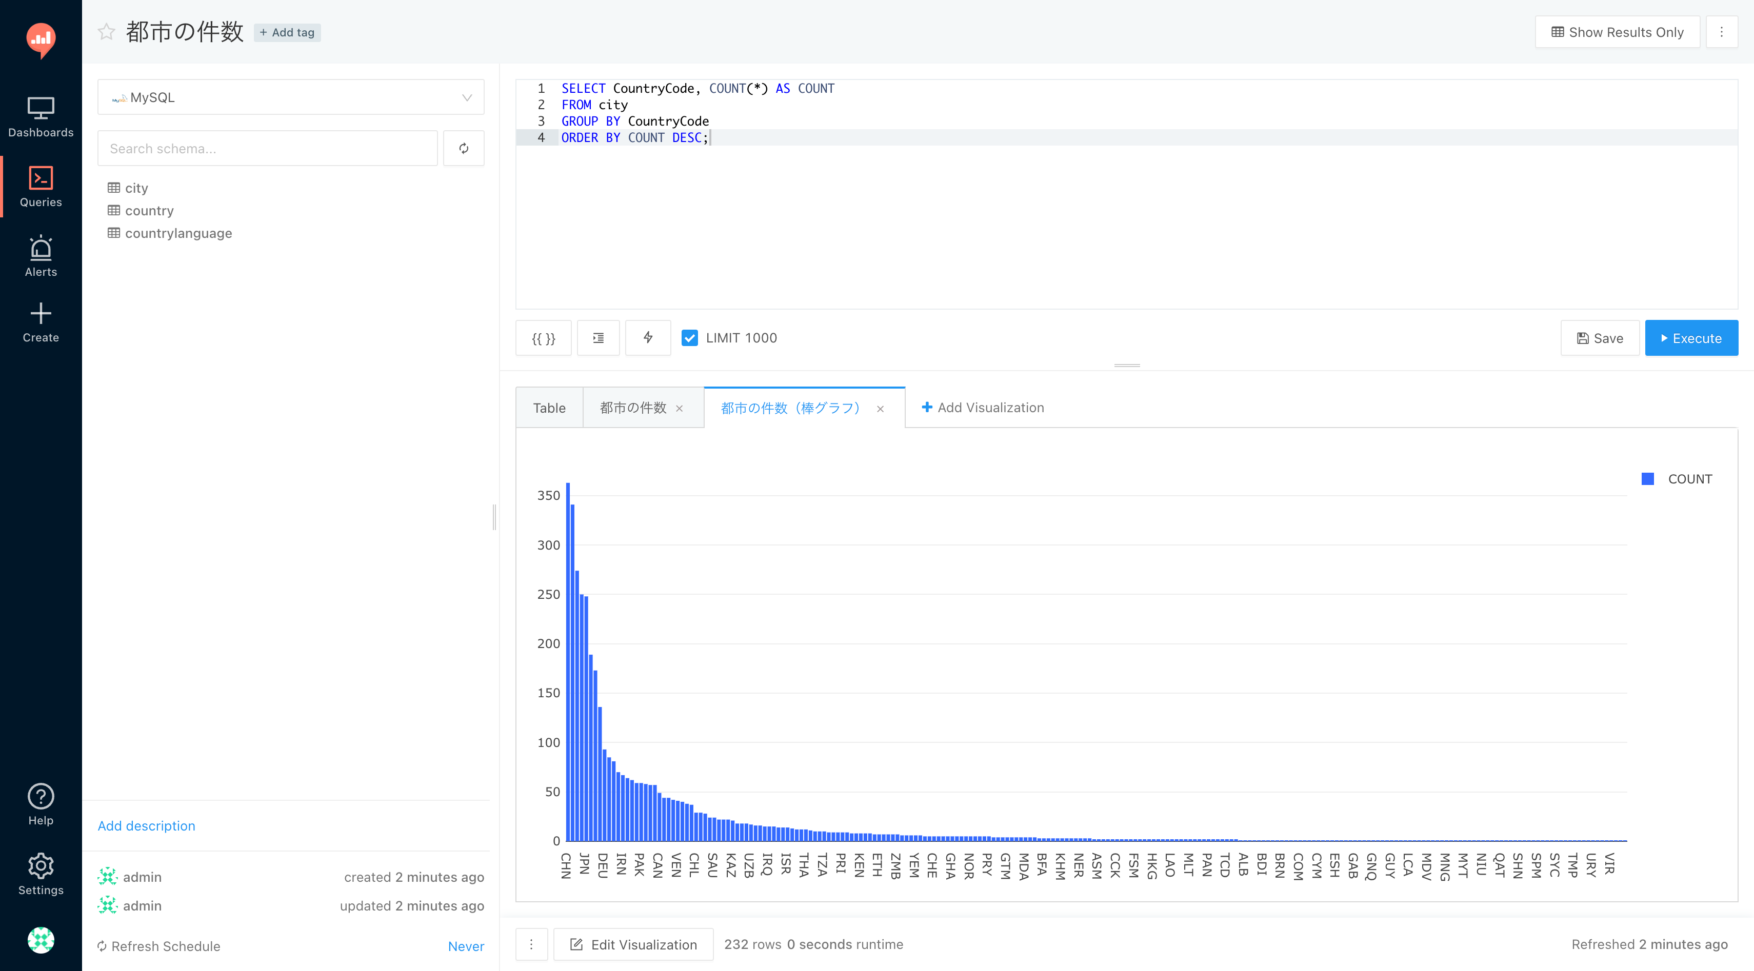
Task: Star this query as favorite
Action: [x=106, y=32]
